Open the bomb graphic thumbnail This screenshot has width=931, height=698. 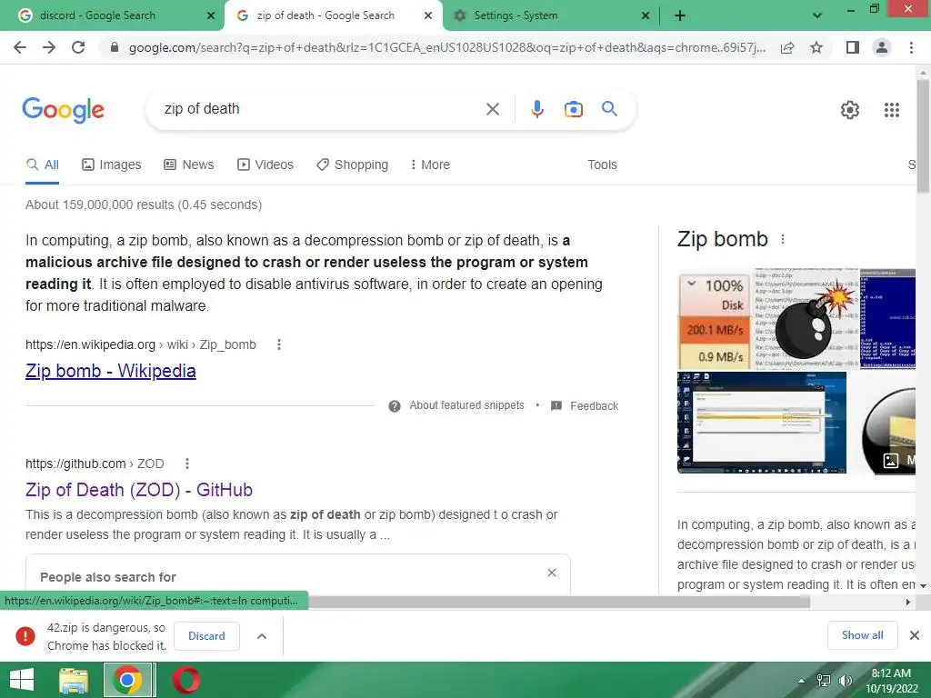(806, 319)
